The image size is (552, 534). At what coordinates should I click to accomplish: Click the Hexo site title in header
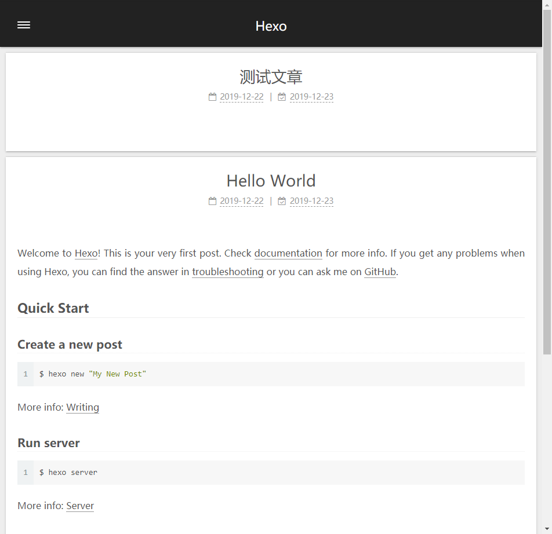coord(271,26)
